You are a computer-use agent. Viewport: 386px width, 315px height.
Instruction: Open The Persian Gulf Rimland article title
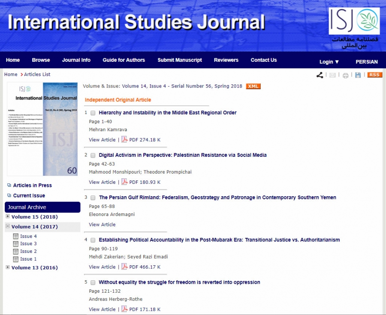click(217, 198)
